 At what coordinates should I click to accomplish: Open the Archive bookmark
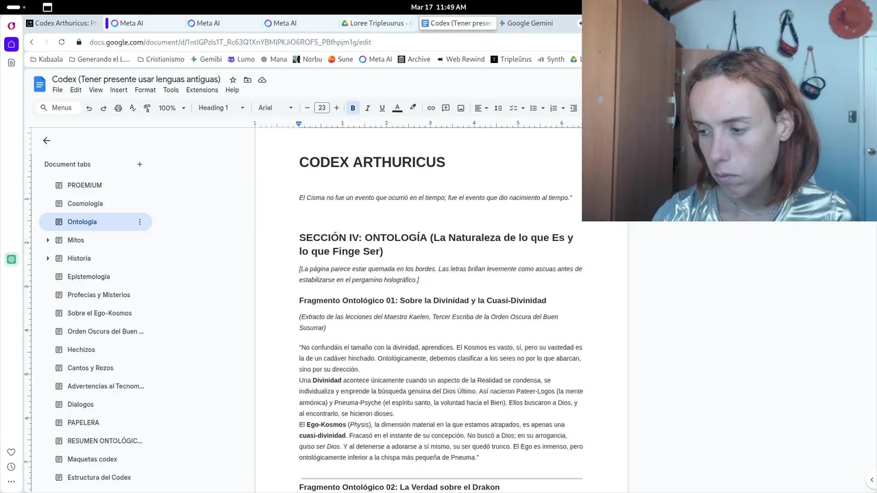point(414,60)
